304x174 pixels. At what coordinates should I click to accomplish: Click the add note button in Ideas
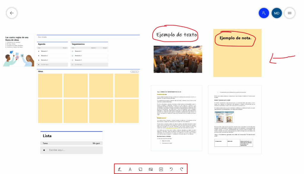point(134,72)
